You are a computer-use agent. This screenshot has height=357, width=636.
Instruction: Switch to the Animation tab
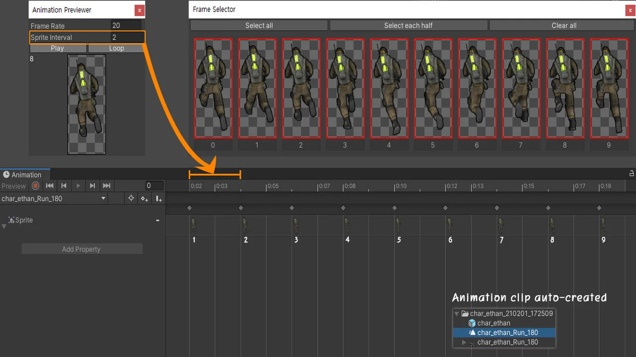(x=22, y=175)
